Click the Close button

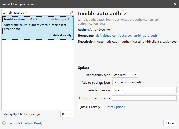pos(170,123)
